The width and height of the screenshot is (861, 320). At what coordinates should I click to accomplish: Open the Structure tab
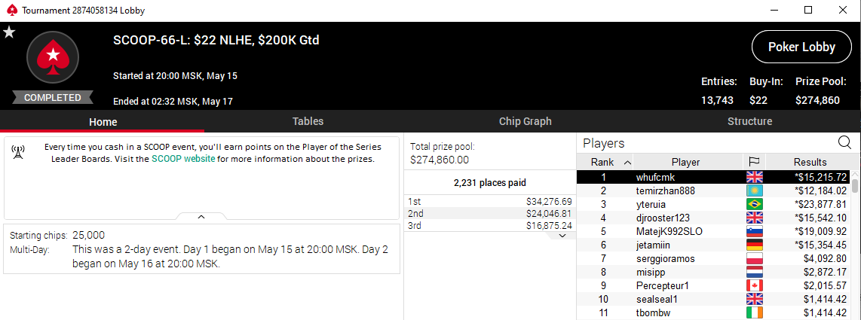pyautogui.click(x=749, y=121)
